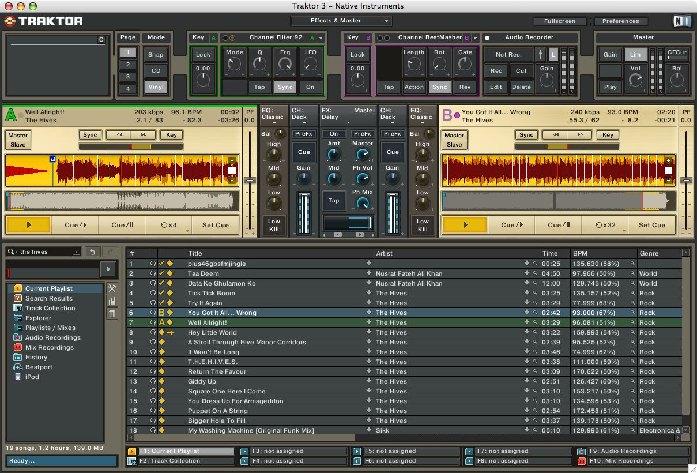Select Page 1

tap(128, 52)
